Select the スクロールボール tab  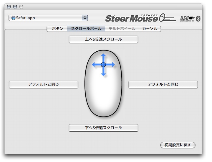86,29
